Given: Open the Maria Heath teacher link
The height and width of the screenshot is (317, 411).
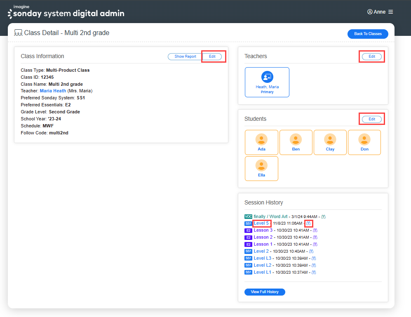Looking at the screenshot, I should coord(53,91).
